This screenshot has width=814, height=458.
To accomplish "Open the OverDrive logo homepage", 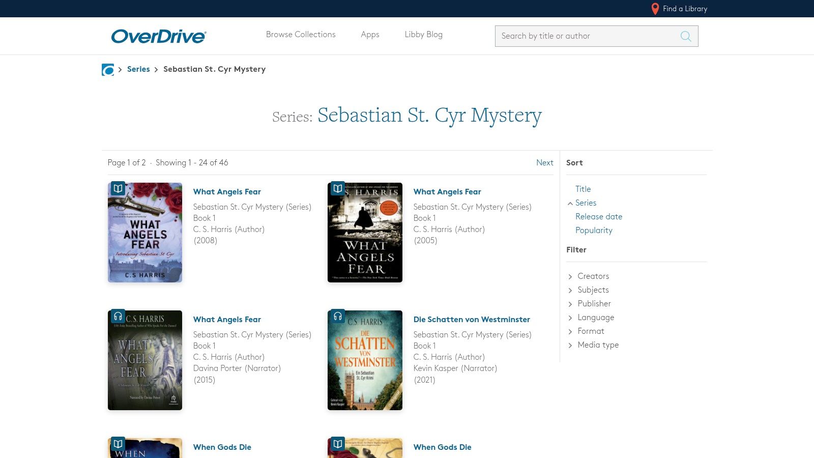I will coord(159,36).
